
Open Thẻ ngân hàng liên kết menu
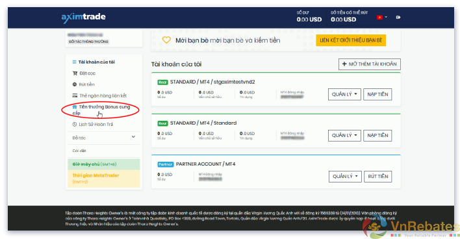pos(103,95)
